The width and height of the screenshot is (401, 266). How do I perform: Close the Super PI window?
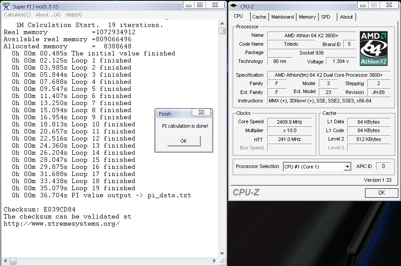click(x=215, y=5)
